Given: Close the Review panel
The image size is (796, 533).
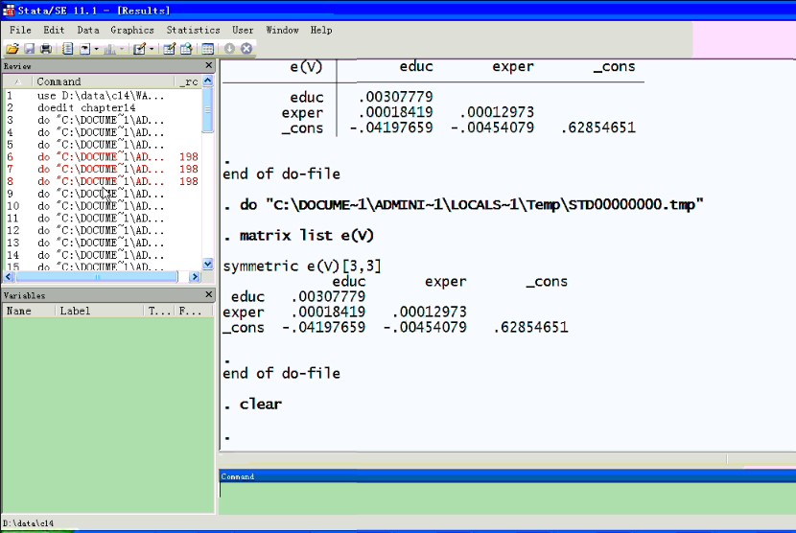Looking at the screenshot, I should coord(209,65).
